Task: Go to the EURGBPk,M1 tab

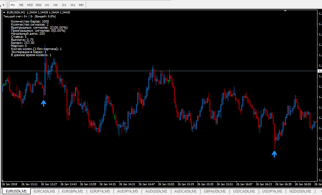Action: [x=72, y=191]
